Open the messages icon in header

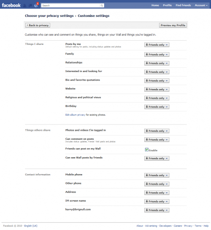[30, 6]
